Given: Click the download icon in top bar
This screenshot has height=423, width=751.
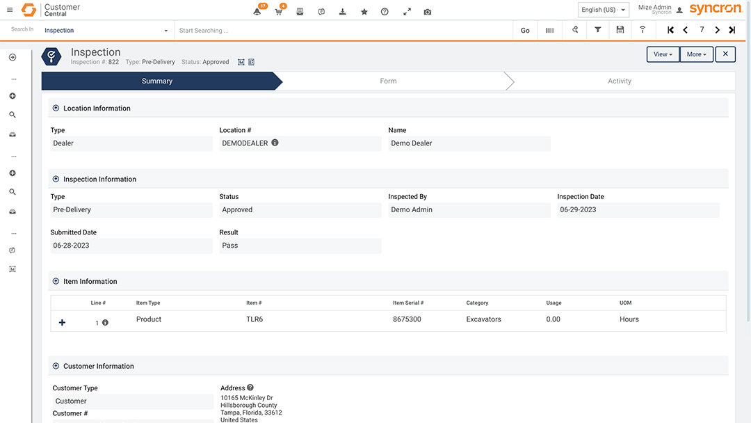Looking at the screenshot, I should pos(342,12).
